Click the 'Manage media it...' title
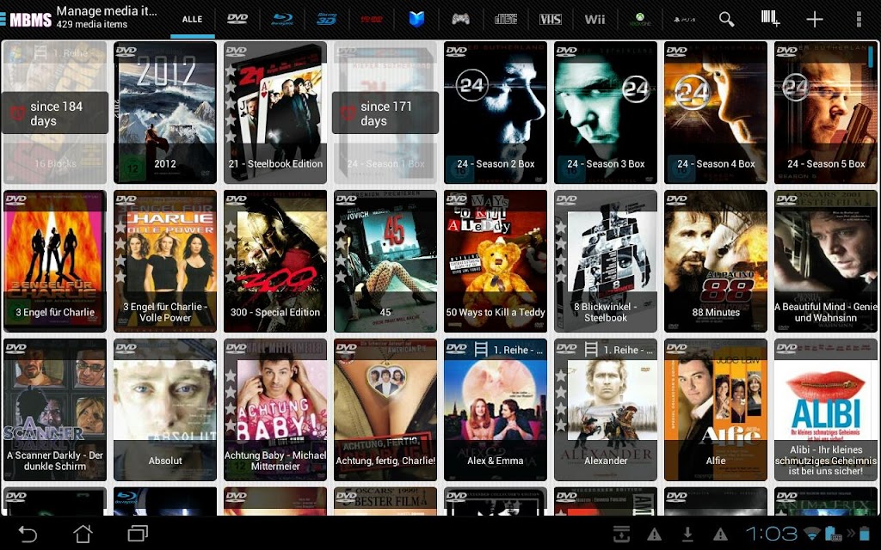Screen dimensions: 881x550 pos(107,10)
